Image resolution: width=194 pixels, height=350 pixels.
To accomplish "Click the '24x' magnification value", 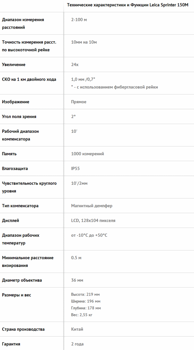I will 75,65.
